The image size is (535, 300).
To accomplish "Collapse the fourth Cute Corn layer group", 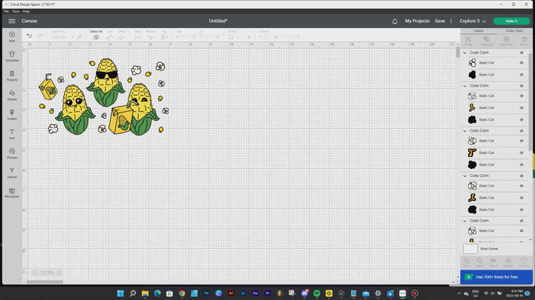I will point(465,176).
